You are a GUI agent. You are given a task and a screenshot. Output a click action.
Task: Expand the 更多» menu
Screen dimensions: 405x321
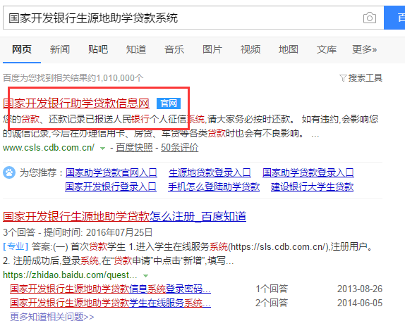(x=365, y=49)
